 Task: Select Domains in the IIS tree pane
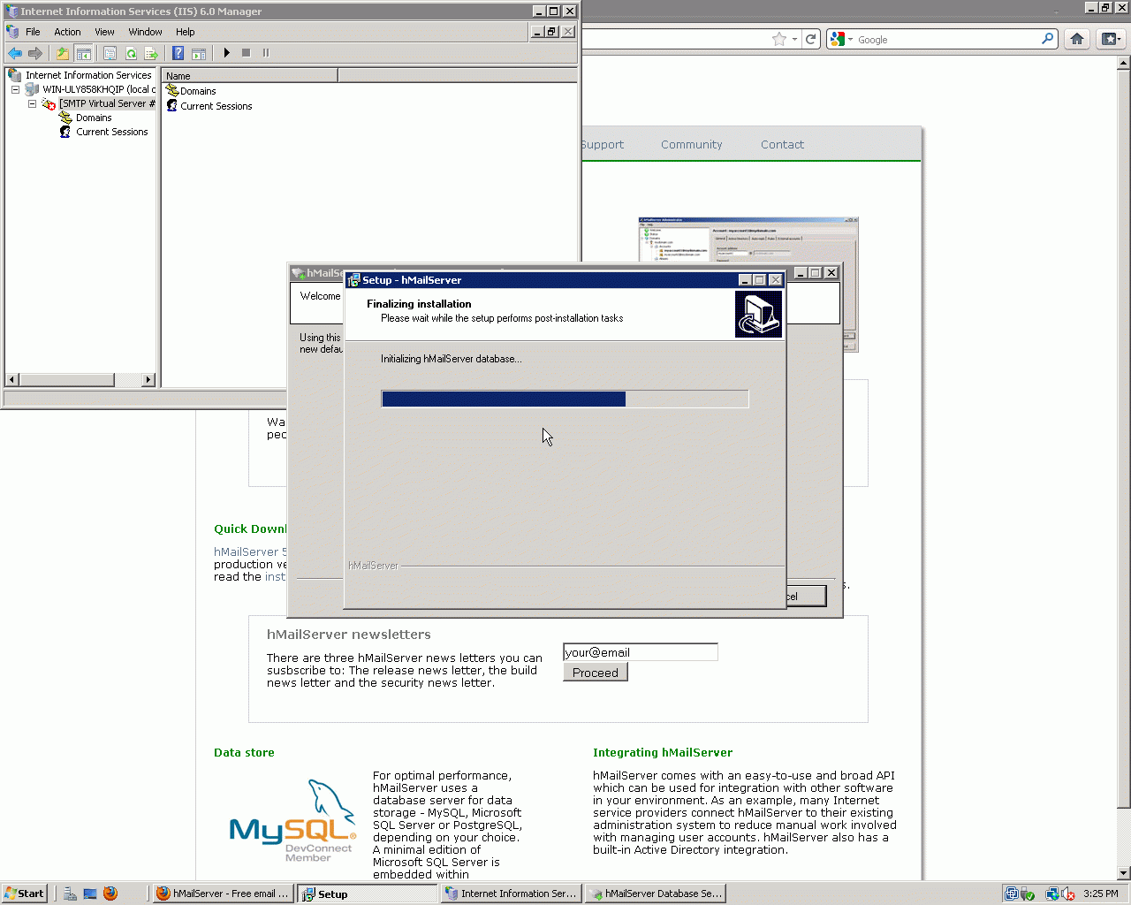[94, 118]
